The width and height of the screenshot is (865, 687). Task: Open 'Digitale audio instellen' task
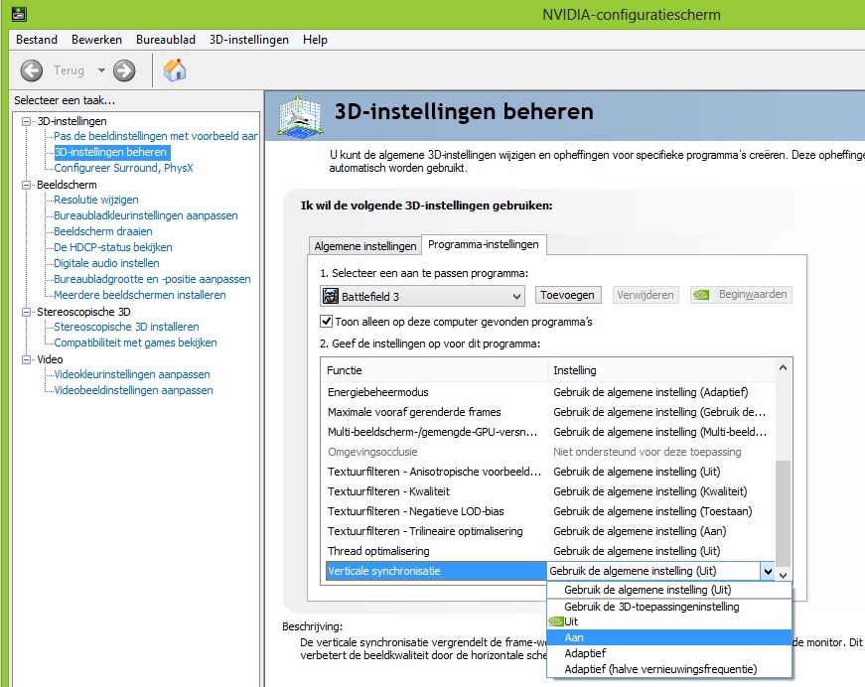pyautogui.click(x=106, y=263)
